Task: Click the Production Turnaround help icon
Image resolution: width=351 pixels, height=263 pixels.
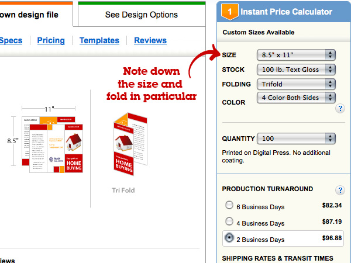Action: [340, 191]
